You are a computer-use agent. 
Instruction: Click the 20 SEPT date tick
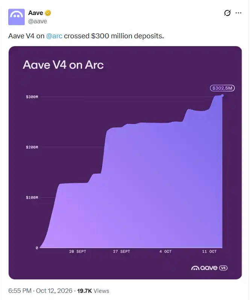click(77, 252)
